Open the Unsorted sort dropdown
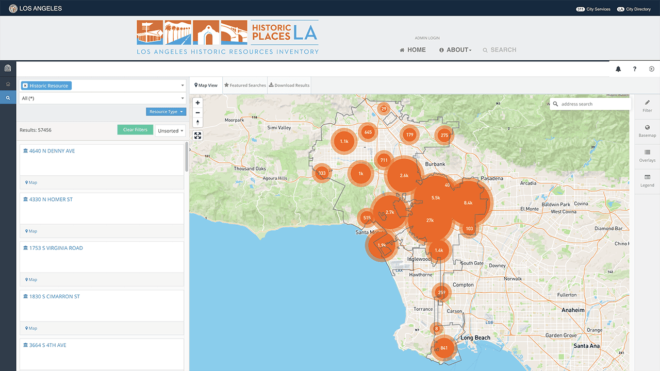Screen dimensions: 660x371 coord(171,131)
